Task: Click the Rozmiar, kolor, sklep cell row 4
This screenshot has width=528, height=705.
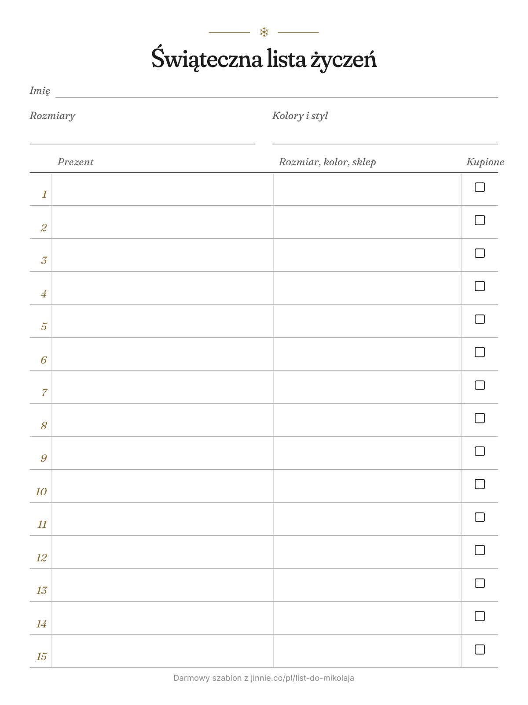Action: pos(367,288)
